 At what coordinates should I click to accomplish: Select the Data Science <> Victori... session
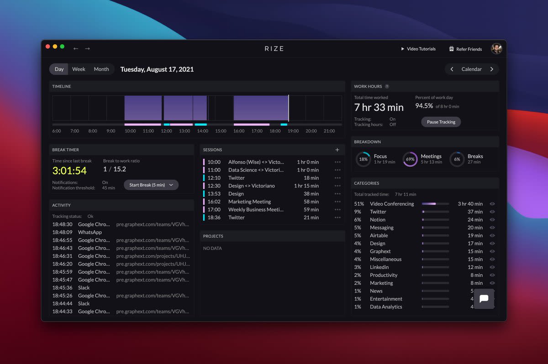pyautogui.click(x=272, y=170)
